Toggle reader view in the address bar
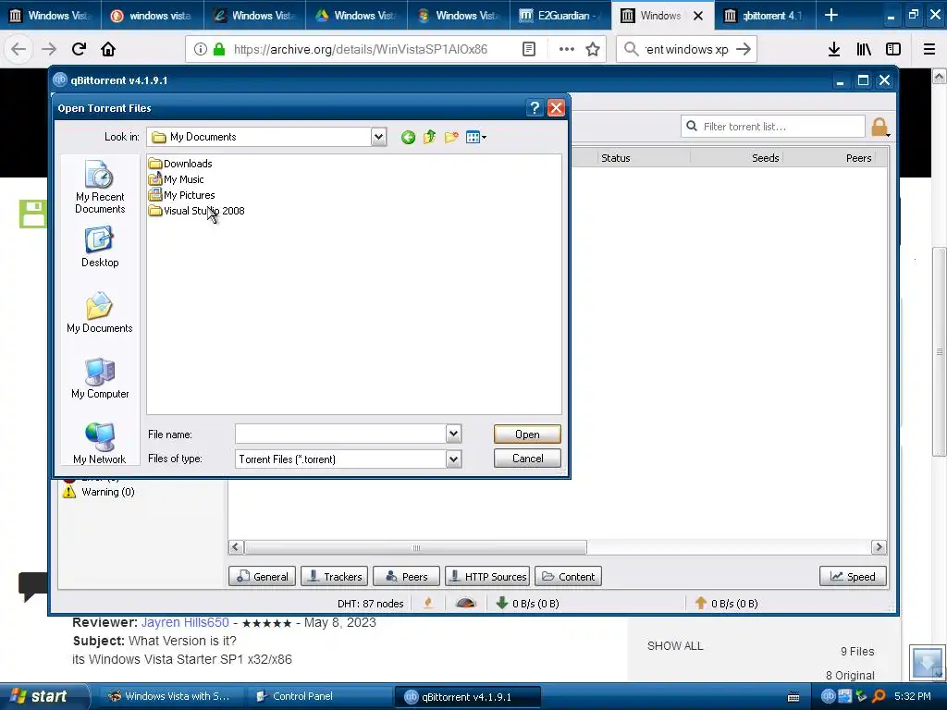947x710 pixels. [x=528, y=50]
